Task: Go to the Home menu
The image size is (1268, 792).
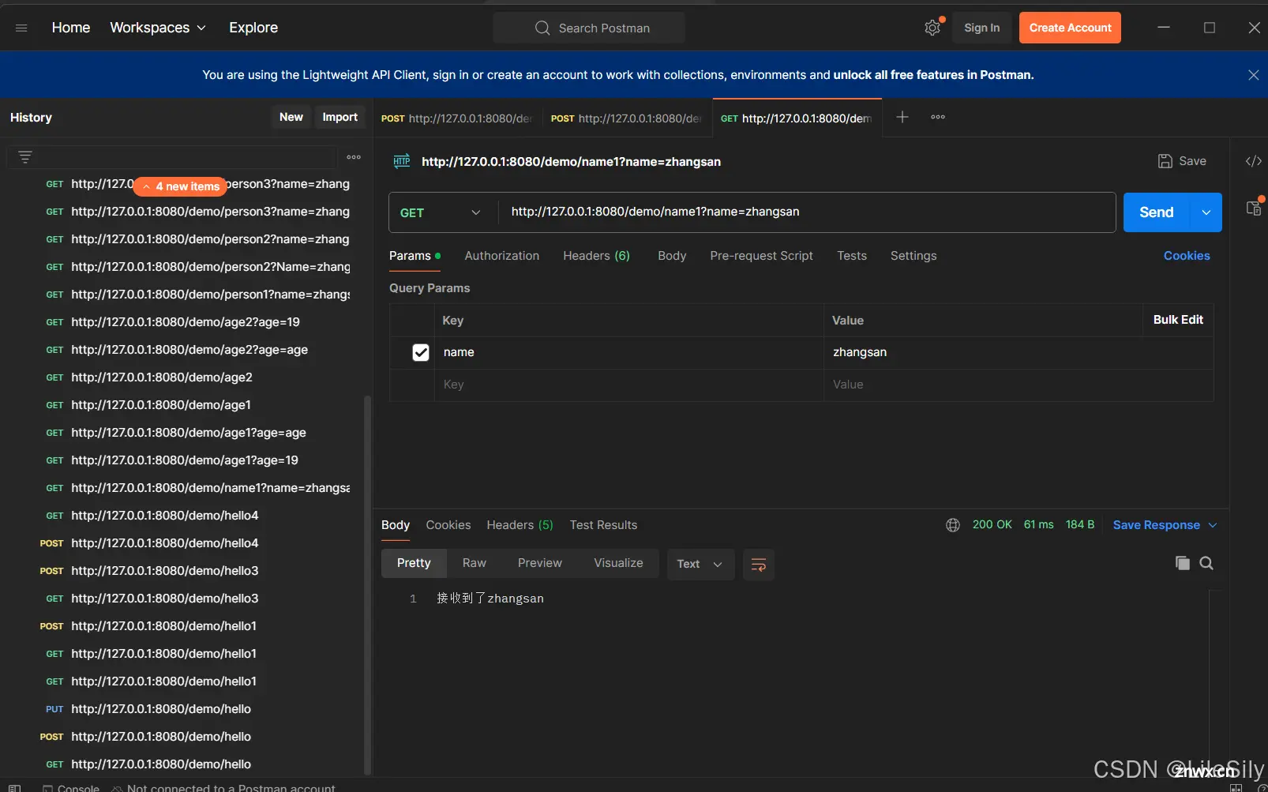Action: point(71,28)
